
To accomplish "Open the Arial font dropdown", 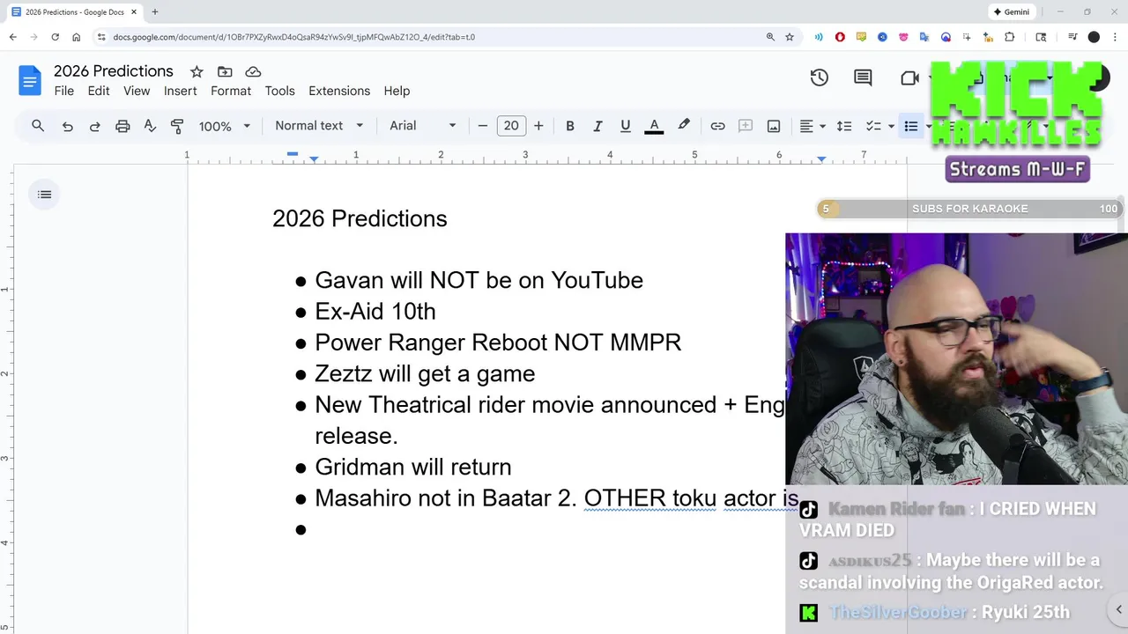I will click(x=423, y=126).
